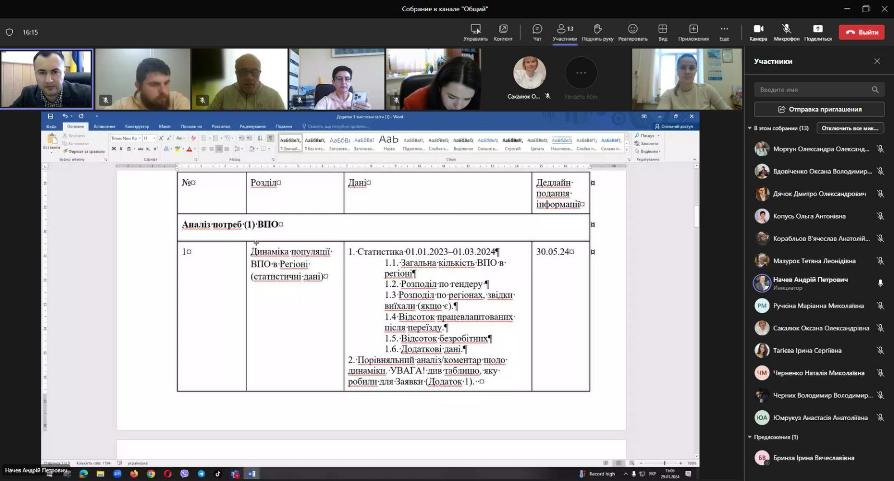This screenshot has width=894, height=481.
Task: Toggle the paragraph marks (¶) button
Action: coord(270,138)
